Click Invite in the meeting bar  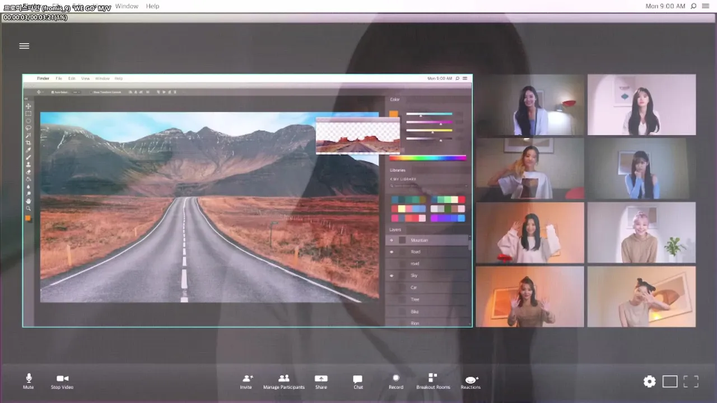246,382
